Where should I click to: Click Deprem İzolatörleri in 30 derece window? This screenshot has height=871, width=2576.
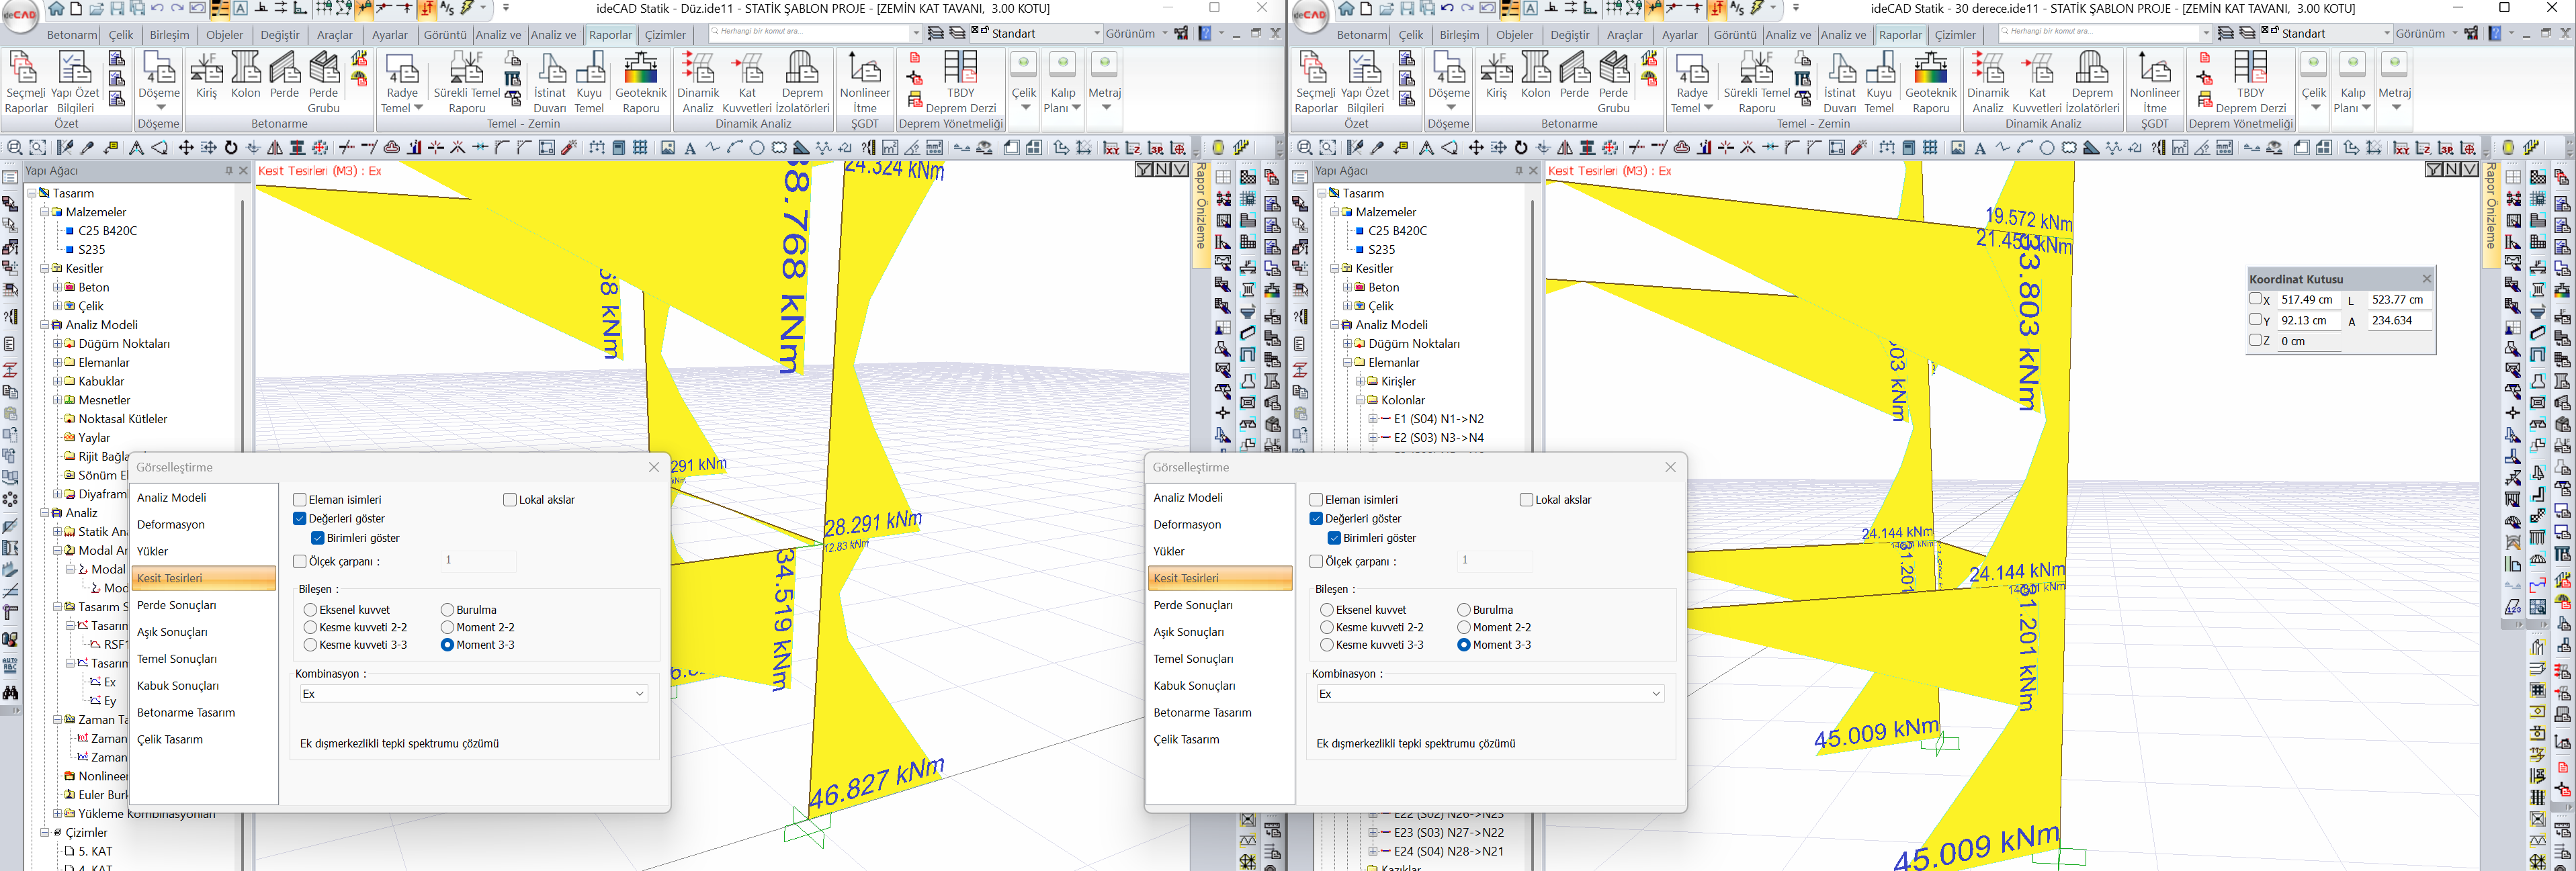tap(2092, 82)
